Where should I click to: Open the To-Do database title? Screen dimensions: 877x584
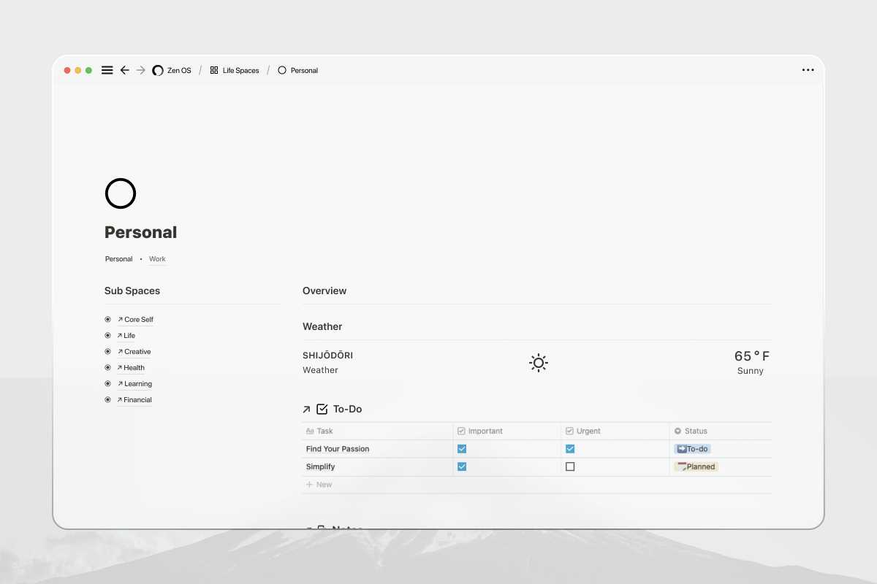coord(347,409)
